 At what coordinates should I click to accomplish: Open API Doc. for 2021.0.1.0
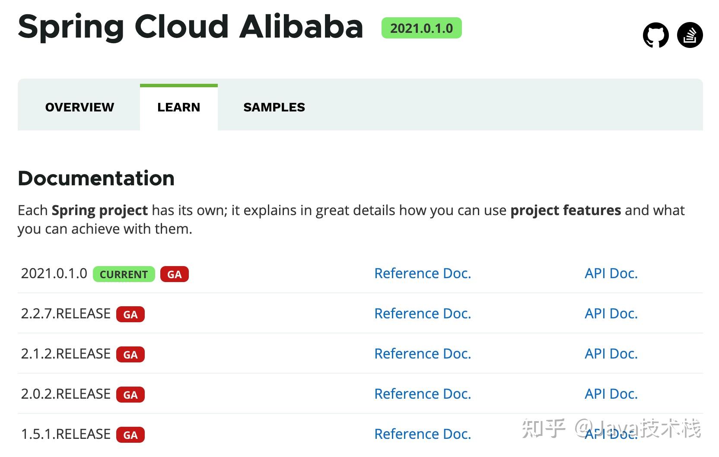coord(611,273)
